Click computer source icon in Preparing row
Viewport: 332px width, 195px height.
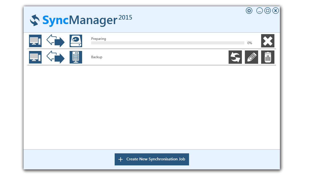coord(35,41)
